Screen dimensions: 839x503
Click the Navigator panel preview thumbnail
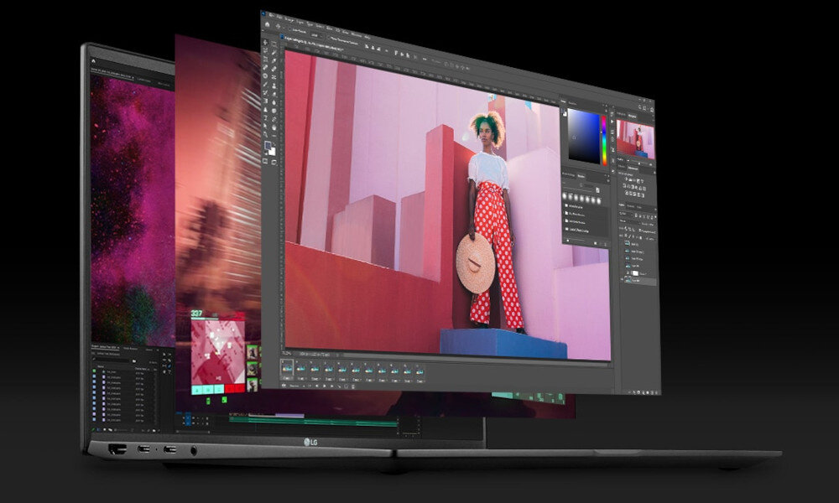click(x=636, y=139)
